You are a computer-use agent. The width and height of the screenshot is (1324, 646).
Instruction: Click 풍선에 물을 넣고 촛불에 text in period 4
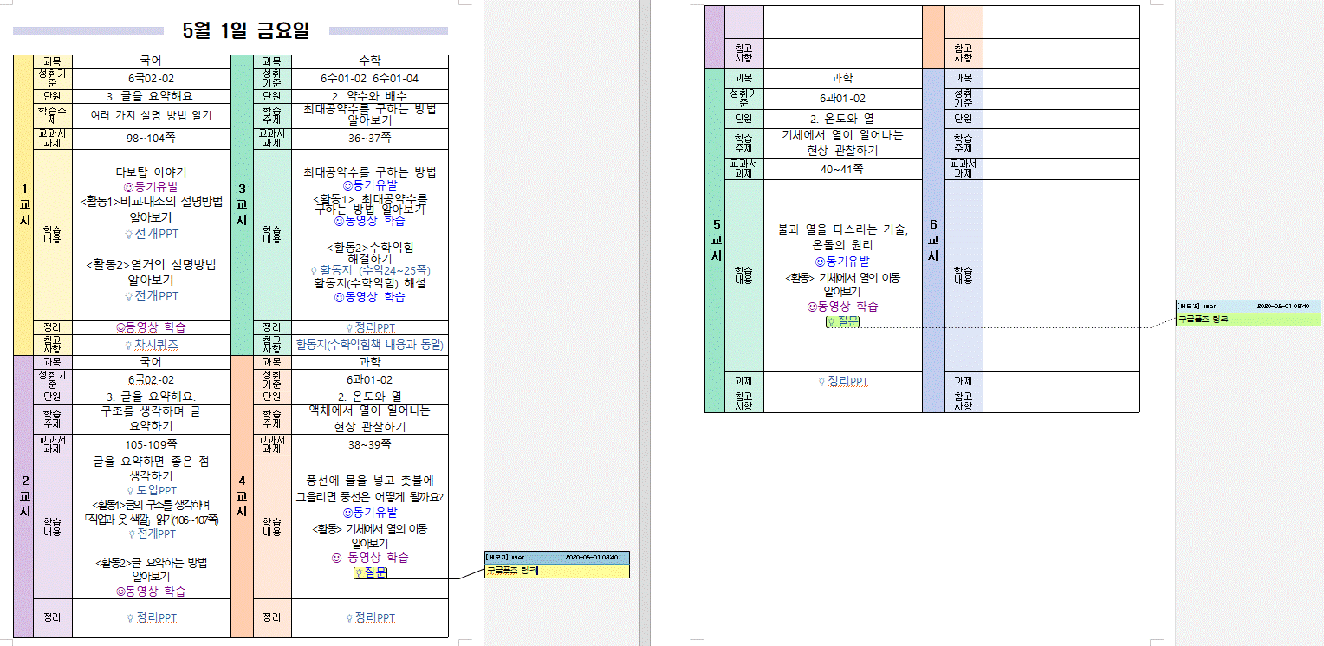[370, 480]
